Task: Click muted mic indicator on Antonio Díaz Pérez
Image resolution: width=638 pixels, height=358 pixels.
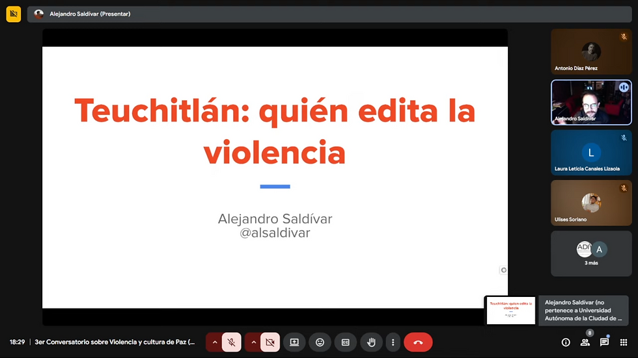Action: [x=624, y=37]
